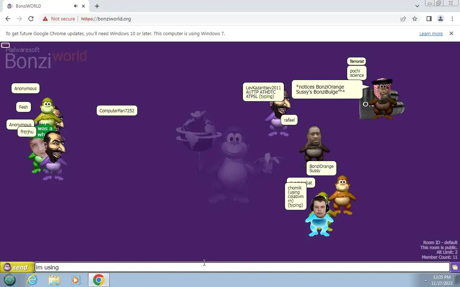Click the notices BonziOrange speech bubble
The image size is (460, 287).
[327, 89]
